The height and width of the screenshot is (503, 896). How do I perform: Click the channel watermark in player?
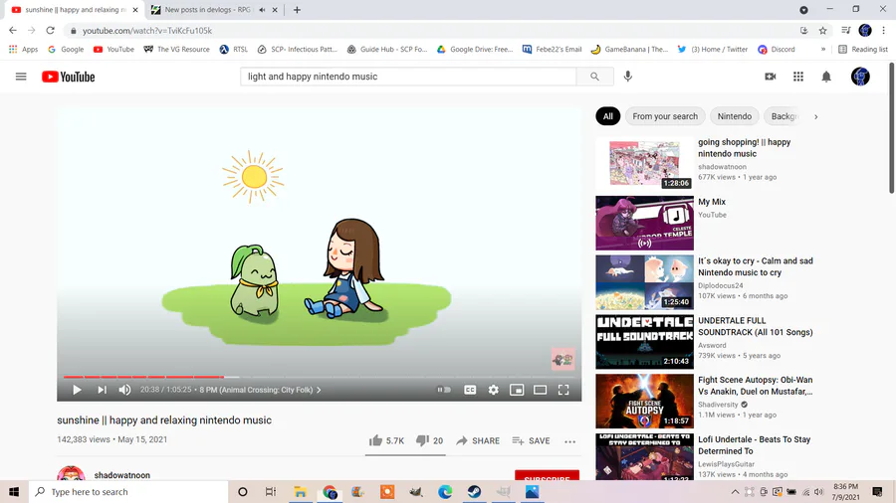pyautogui.click(x=562, y=359)
